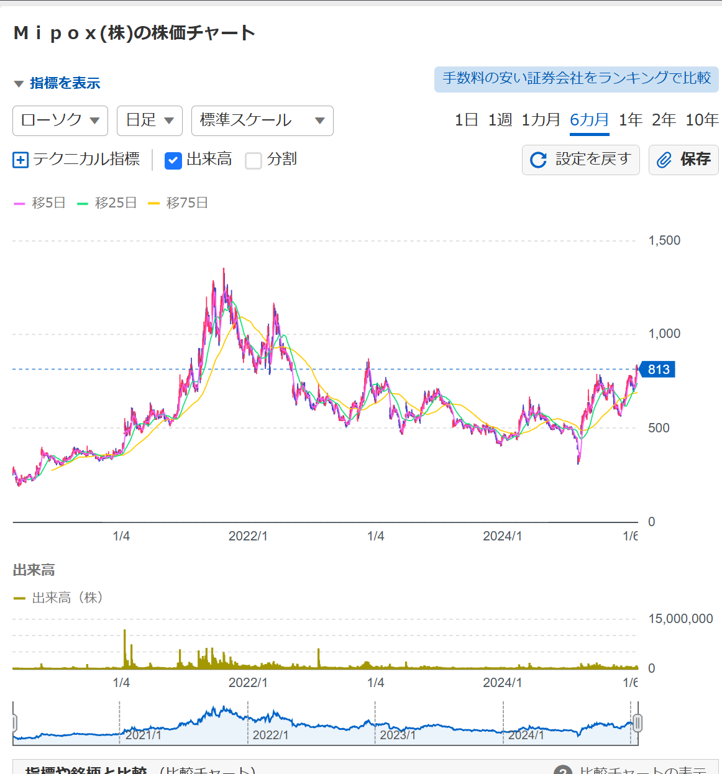Click the reset arrow icon on 設定を戻す

click(538, 160)
